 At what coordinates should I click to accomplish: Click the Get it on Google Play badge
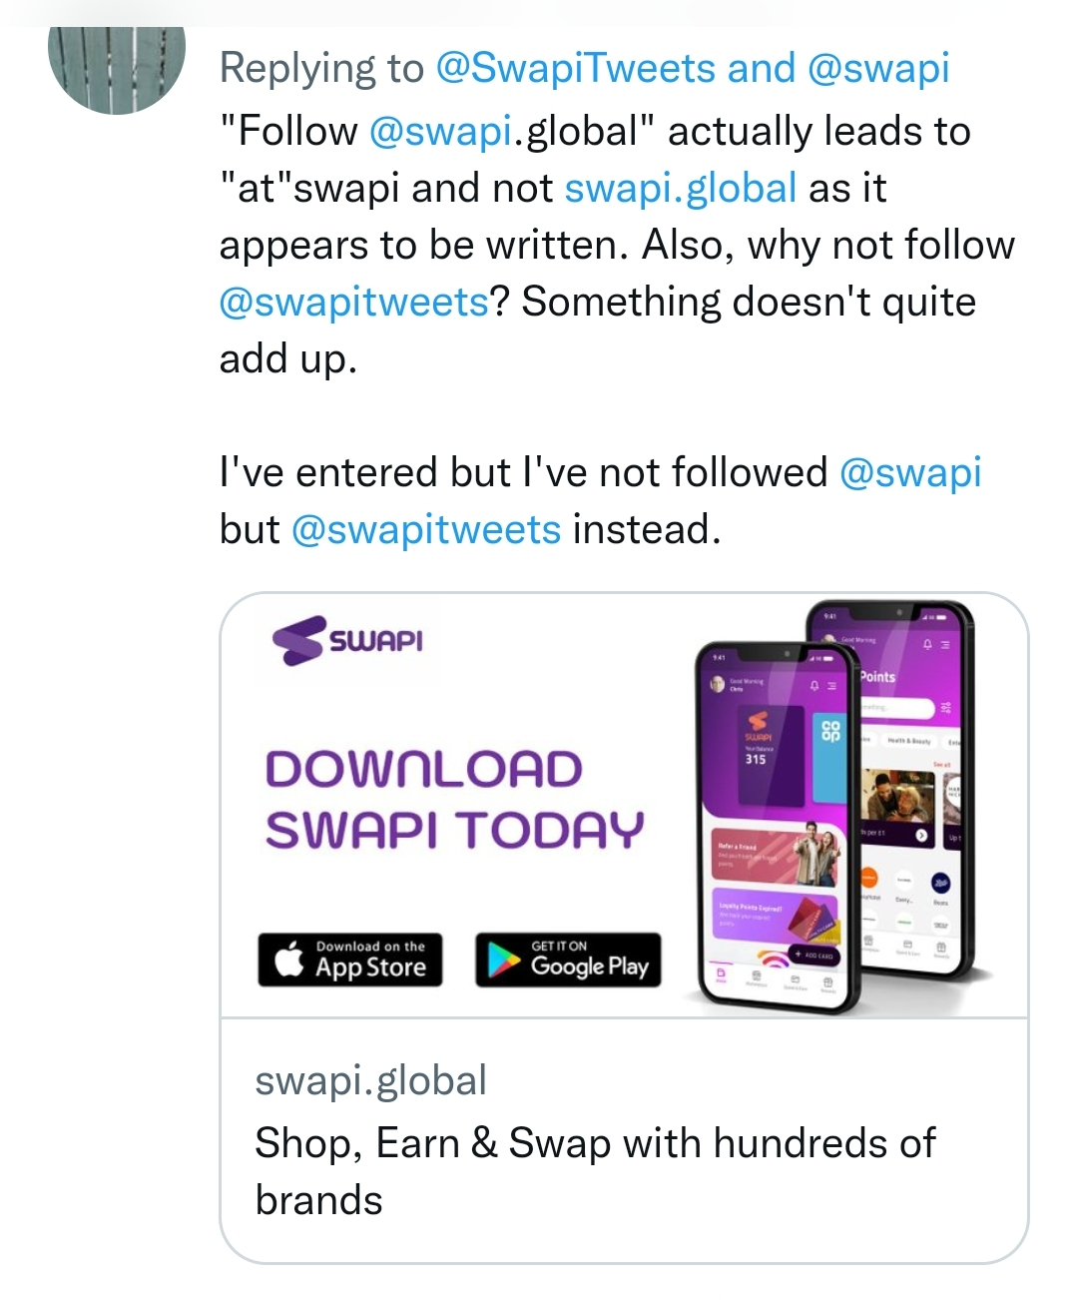coord(568,960)
